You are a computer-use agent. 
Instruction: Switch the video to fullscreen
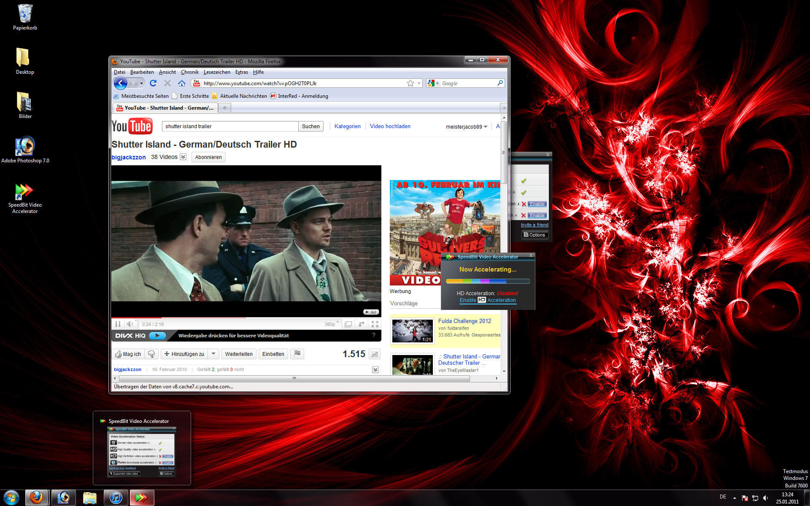click(x=375, y=324)
